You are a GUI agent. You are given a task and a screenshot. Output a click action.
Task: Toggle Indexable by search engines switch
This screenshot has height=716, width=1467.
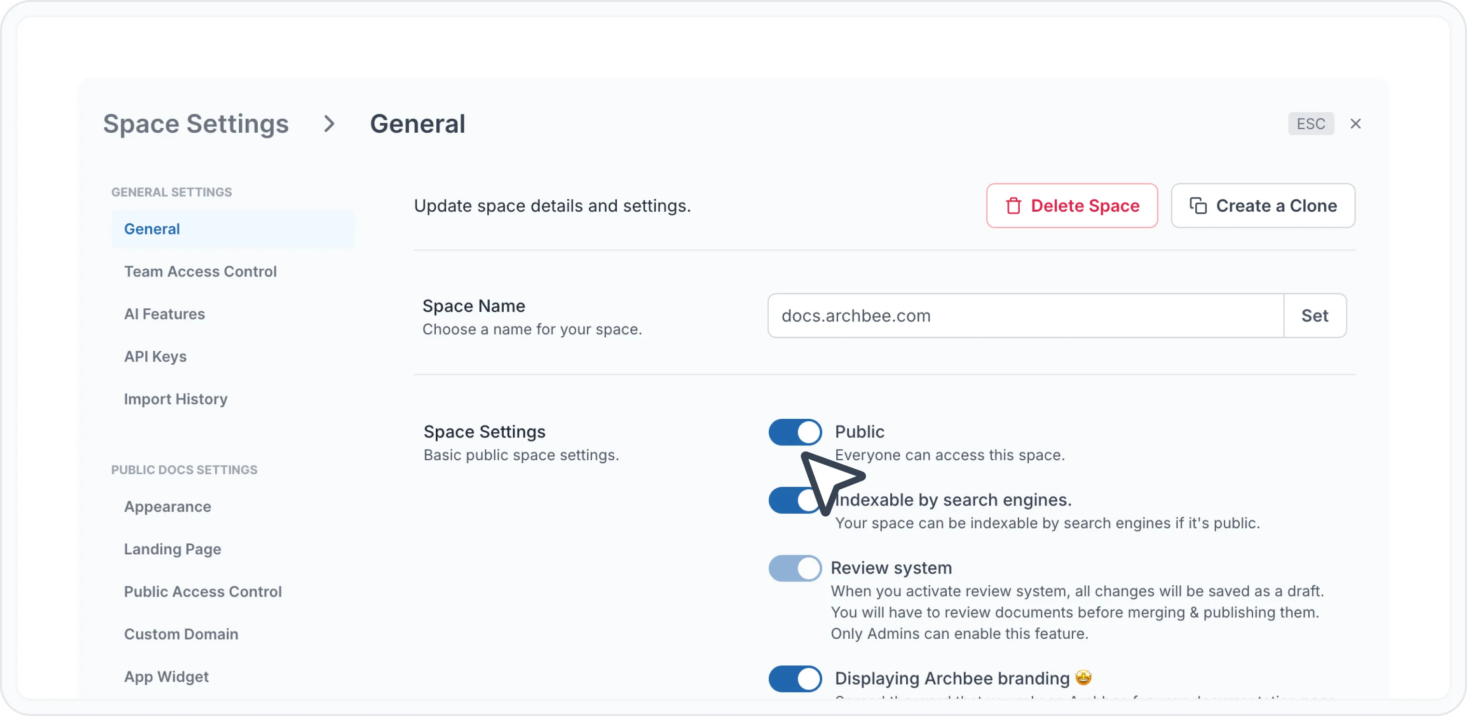point(795,500)
